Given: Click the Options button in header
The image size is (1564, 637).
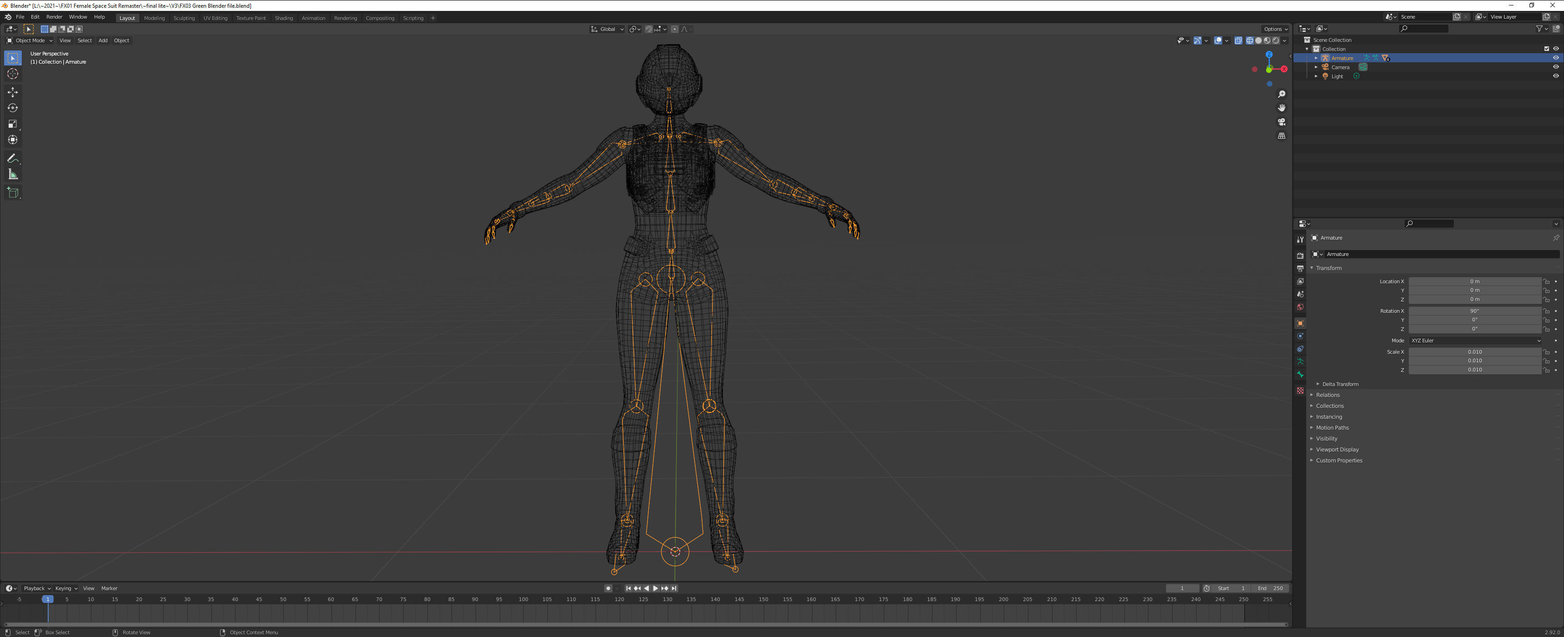Looking at the screenshot, I should pos(1275,29).
